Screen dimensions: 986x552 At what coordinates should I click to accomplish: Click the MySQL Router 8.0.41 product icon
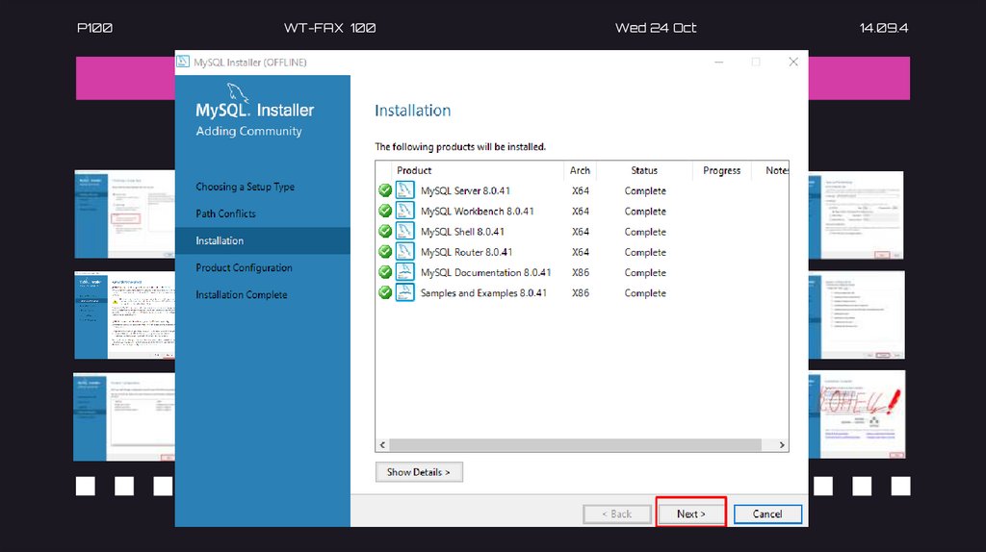click(405, 252)
